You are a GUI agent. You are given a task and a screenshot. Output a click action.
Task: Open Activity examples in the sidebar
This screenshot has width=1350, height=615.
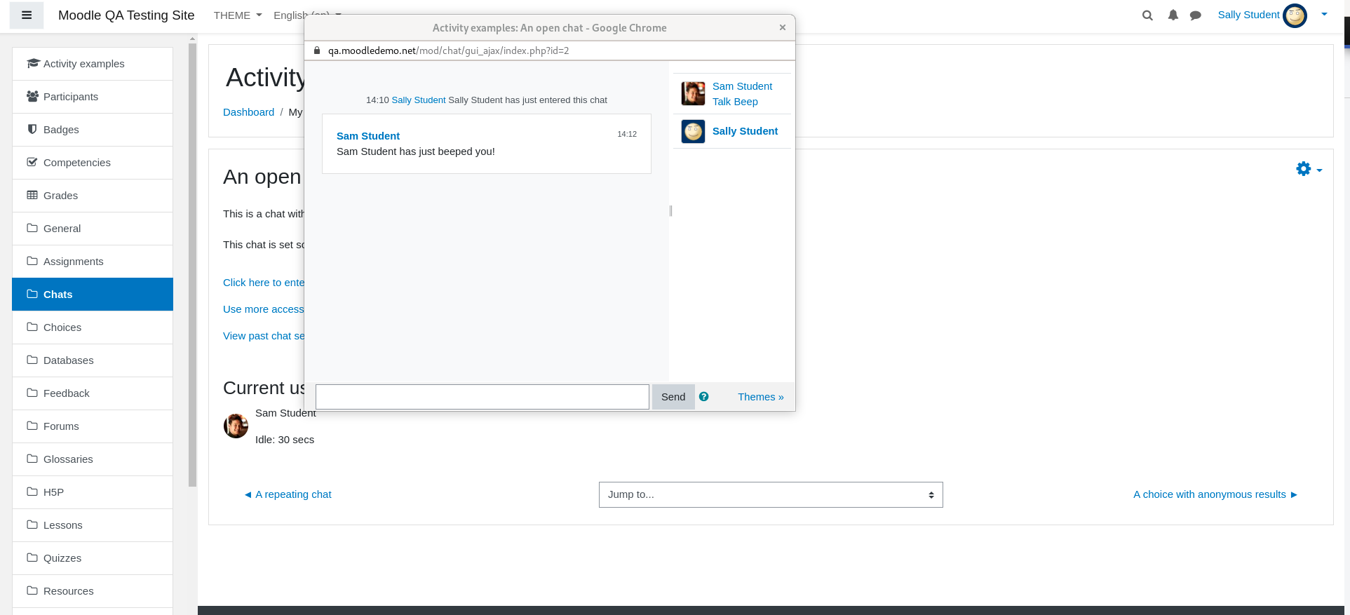(x=93, y=64)
